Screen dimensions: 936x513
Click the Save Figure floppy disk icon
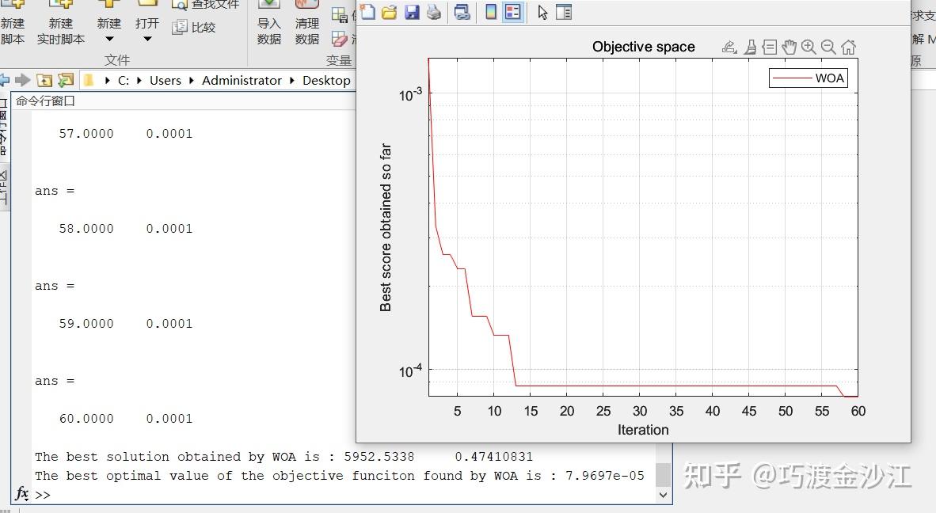[x=412, y=12]
